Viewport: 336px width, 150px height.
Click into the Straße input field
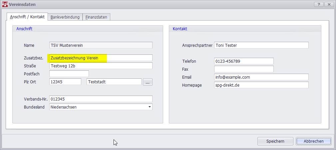pos(101,66)
